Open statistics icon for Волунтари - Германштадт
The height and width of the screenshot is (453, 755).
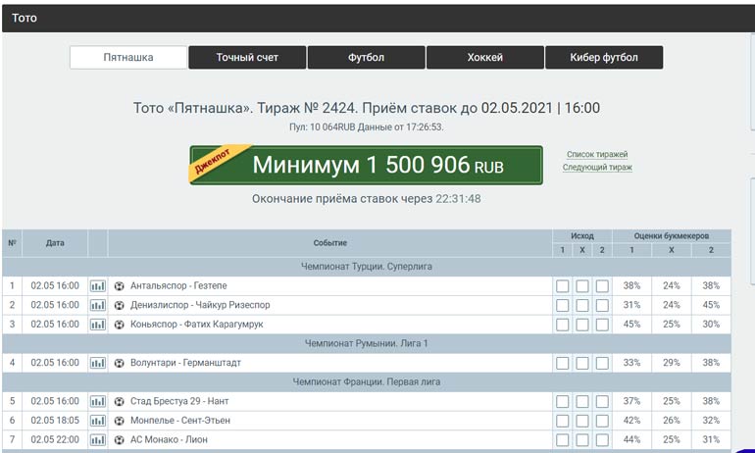[98, 363]
